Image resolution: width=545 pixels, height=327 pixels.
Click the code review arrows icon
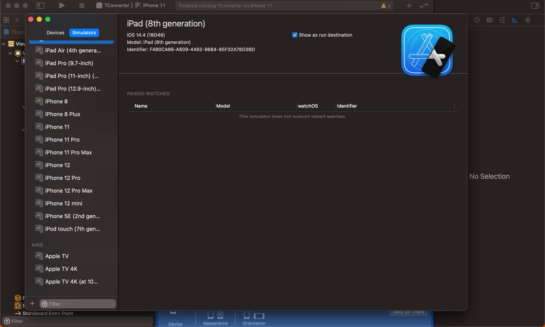point(424,6)
